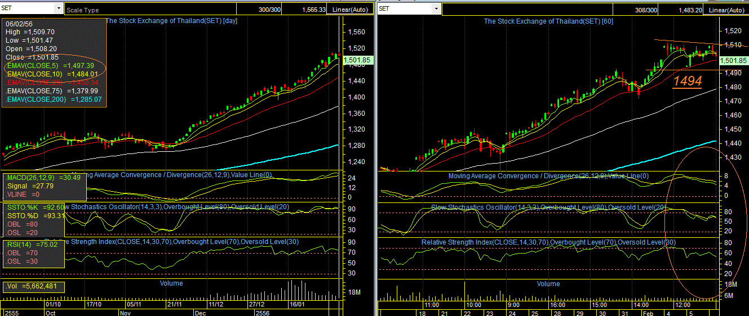The image size is (749, 316).
Task: Click SSTO.%D =93.31 value
Action: [36, 215]
